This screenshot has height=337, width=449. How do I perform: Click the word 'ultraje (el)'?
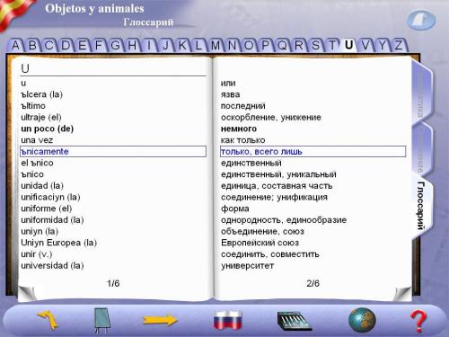tap(41, 117)
